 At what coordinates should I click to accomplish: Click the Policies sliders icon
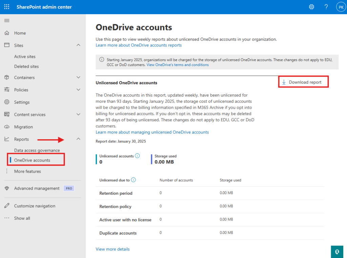pos(7,89)
